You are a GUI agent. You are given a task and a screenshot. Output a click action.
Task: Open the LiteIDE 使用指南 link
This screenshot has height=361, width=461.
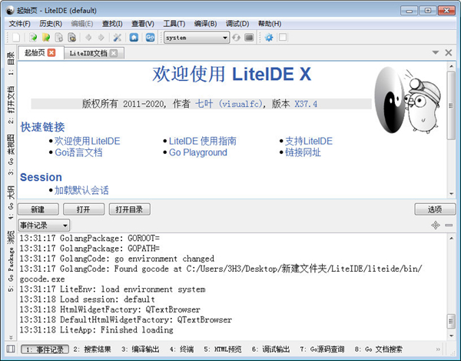click(x=202, y=141)
